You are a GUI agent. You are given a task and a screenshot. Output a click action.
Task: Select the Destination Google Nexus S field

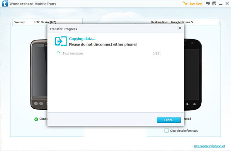[184, 22]
